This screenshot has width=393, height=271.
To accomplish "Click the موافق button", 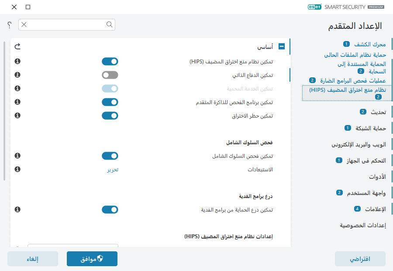I will pos(92,259).
